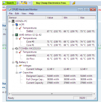Click the Search button in browser toolbar
The height and width of the screenshot is (102, 101).
tap(9, 3)
